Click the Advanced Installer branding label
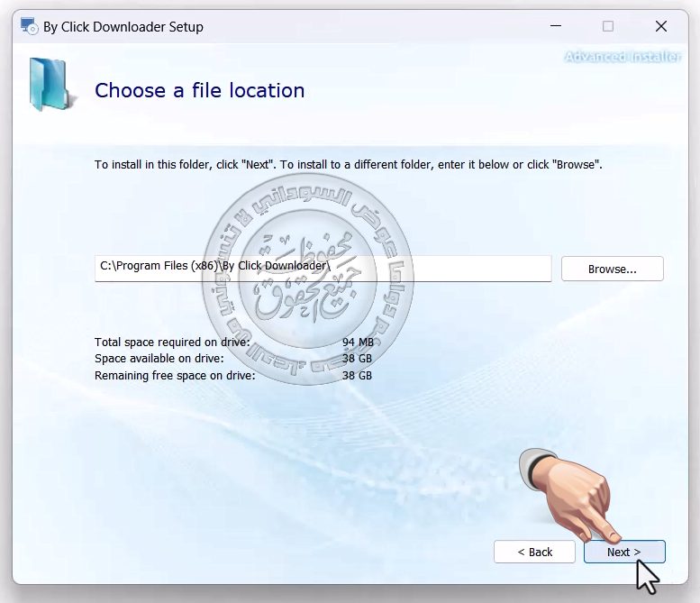Image resolution: width=700 pixels, height=603 pixels. click(623, 57)
